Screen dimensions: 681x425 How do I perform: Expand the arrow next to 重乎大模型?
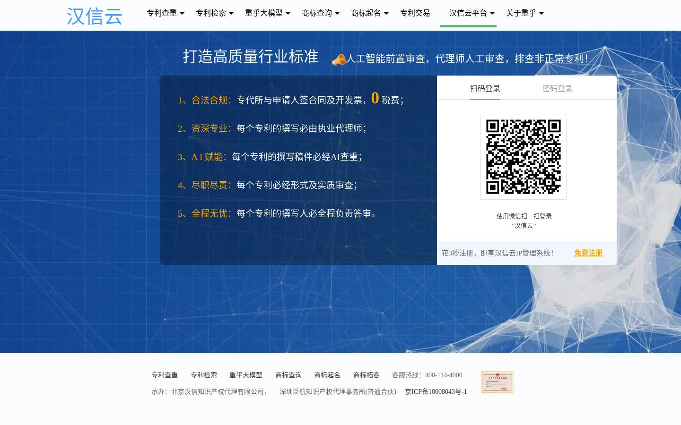click(288, 13)
